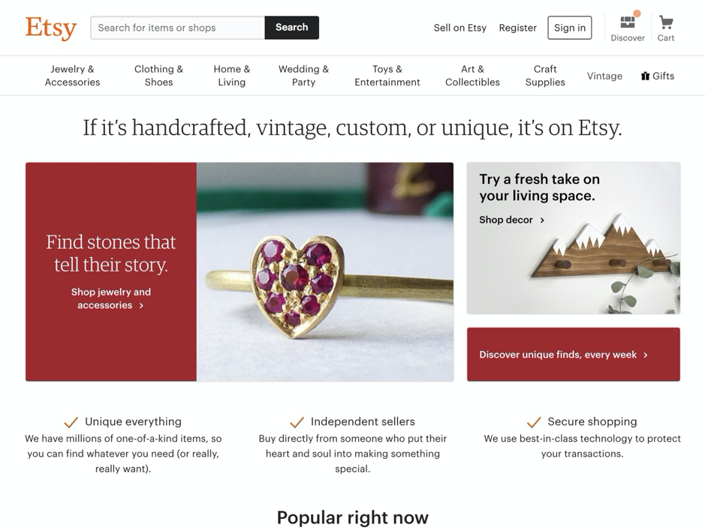The image size is (705, 528).
Task: Expand the Shop decor chevron
Action: point(541,220)
